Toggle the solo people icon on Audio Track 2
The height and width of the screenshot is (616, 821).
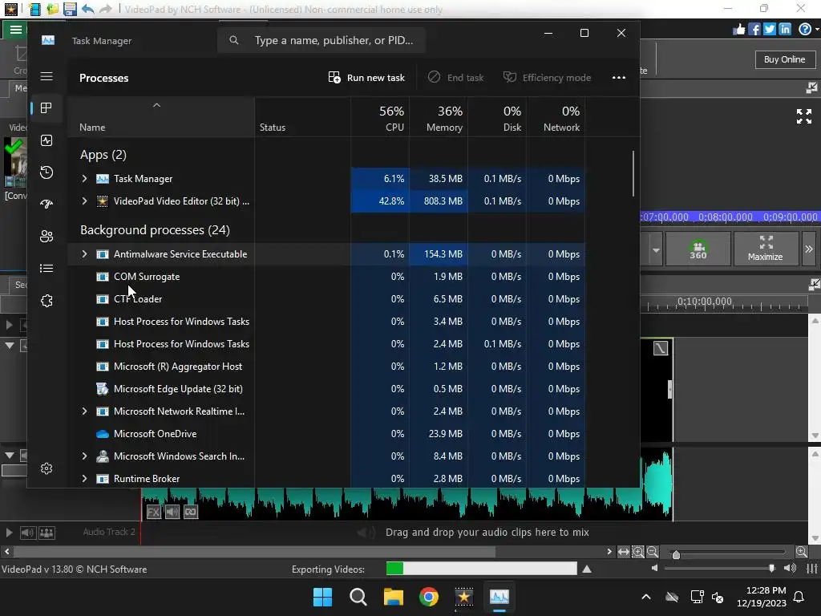coord(47,533)
